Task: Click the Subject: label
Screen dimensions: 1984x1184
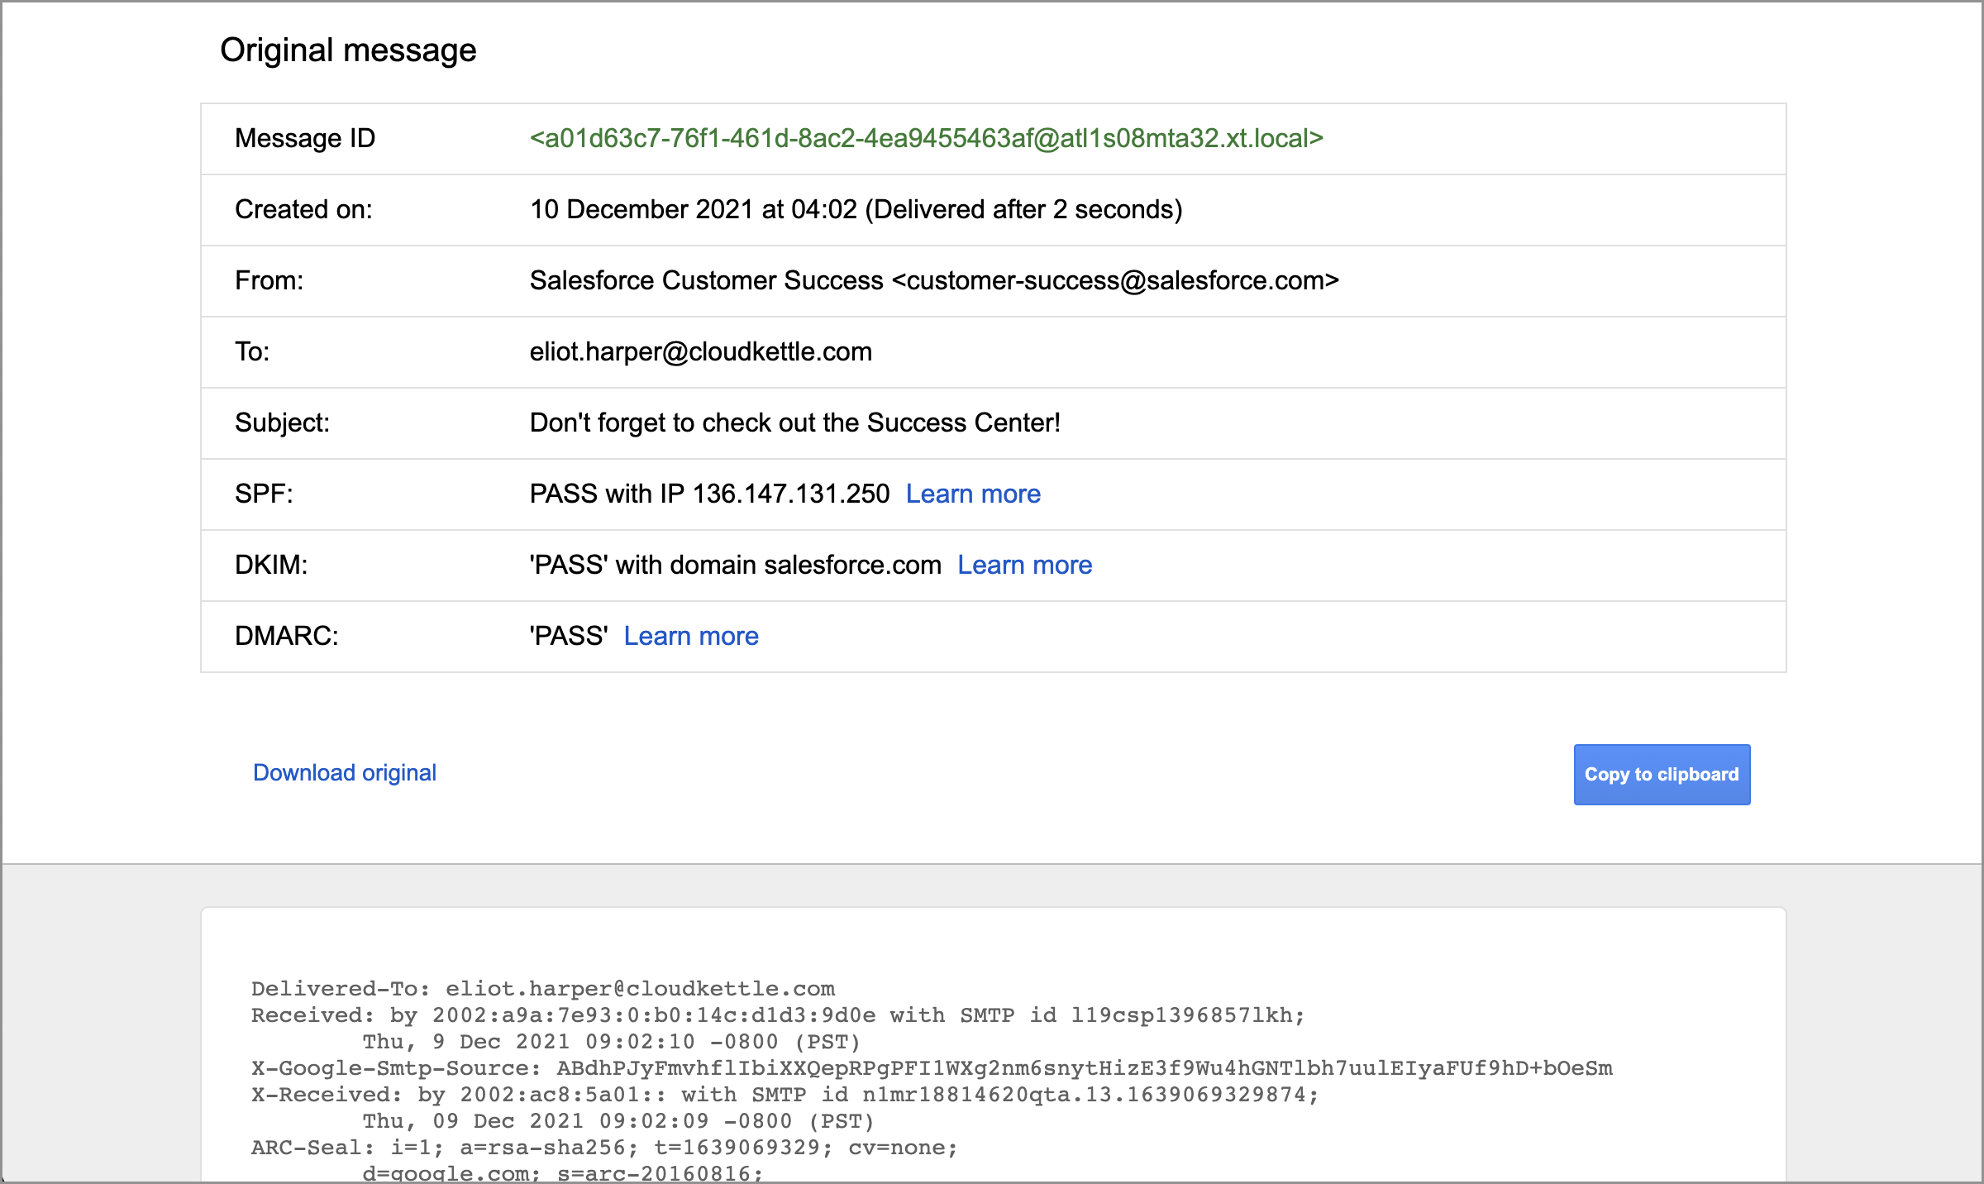Action: (283, 423)
